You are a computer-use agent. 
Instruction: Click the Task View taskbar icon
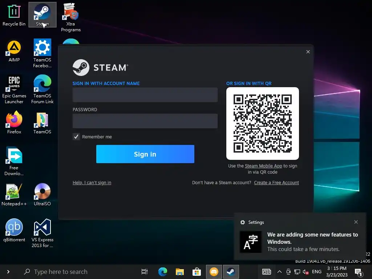[x=144, y=272]
